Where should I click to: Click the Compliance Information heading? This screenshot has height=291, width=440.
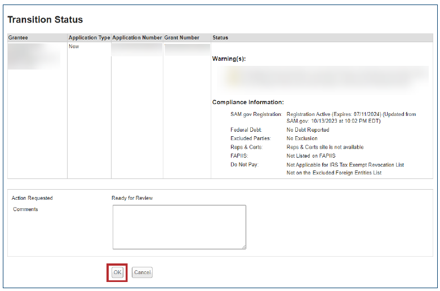coord(248,102)
